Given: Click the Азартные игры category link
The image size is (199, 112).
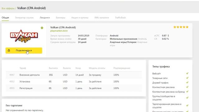Looking at the screenshot, I should 128,44.
